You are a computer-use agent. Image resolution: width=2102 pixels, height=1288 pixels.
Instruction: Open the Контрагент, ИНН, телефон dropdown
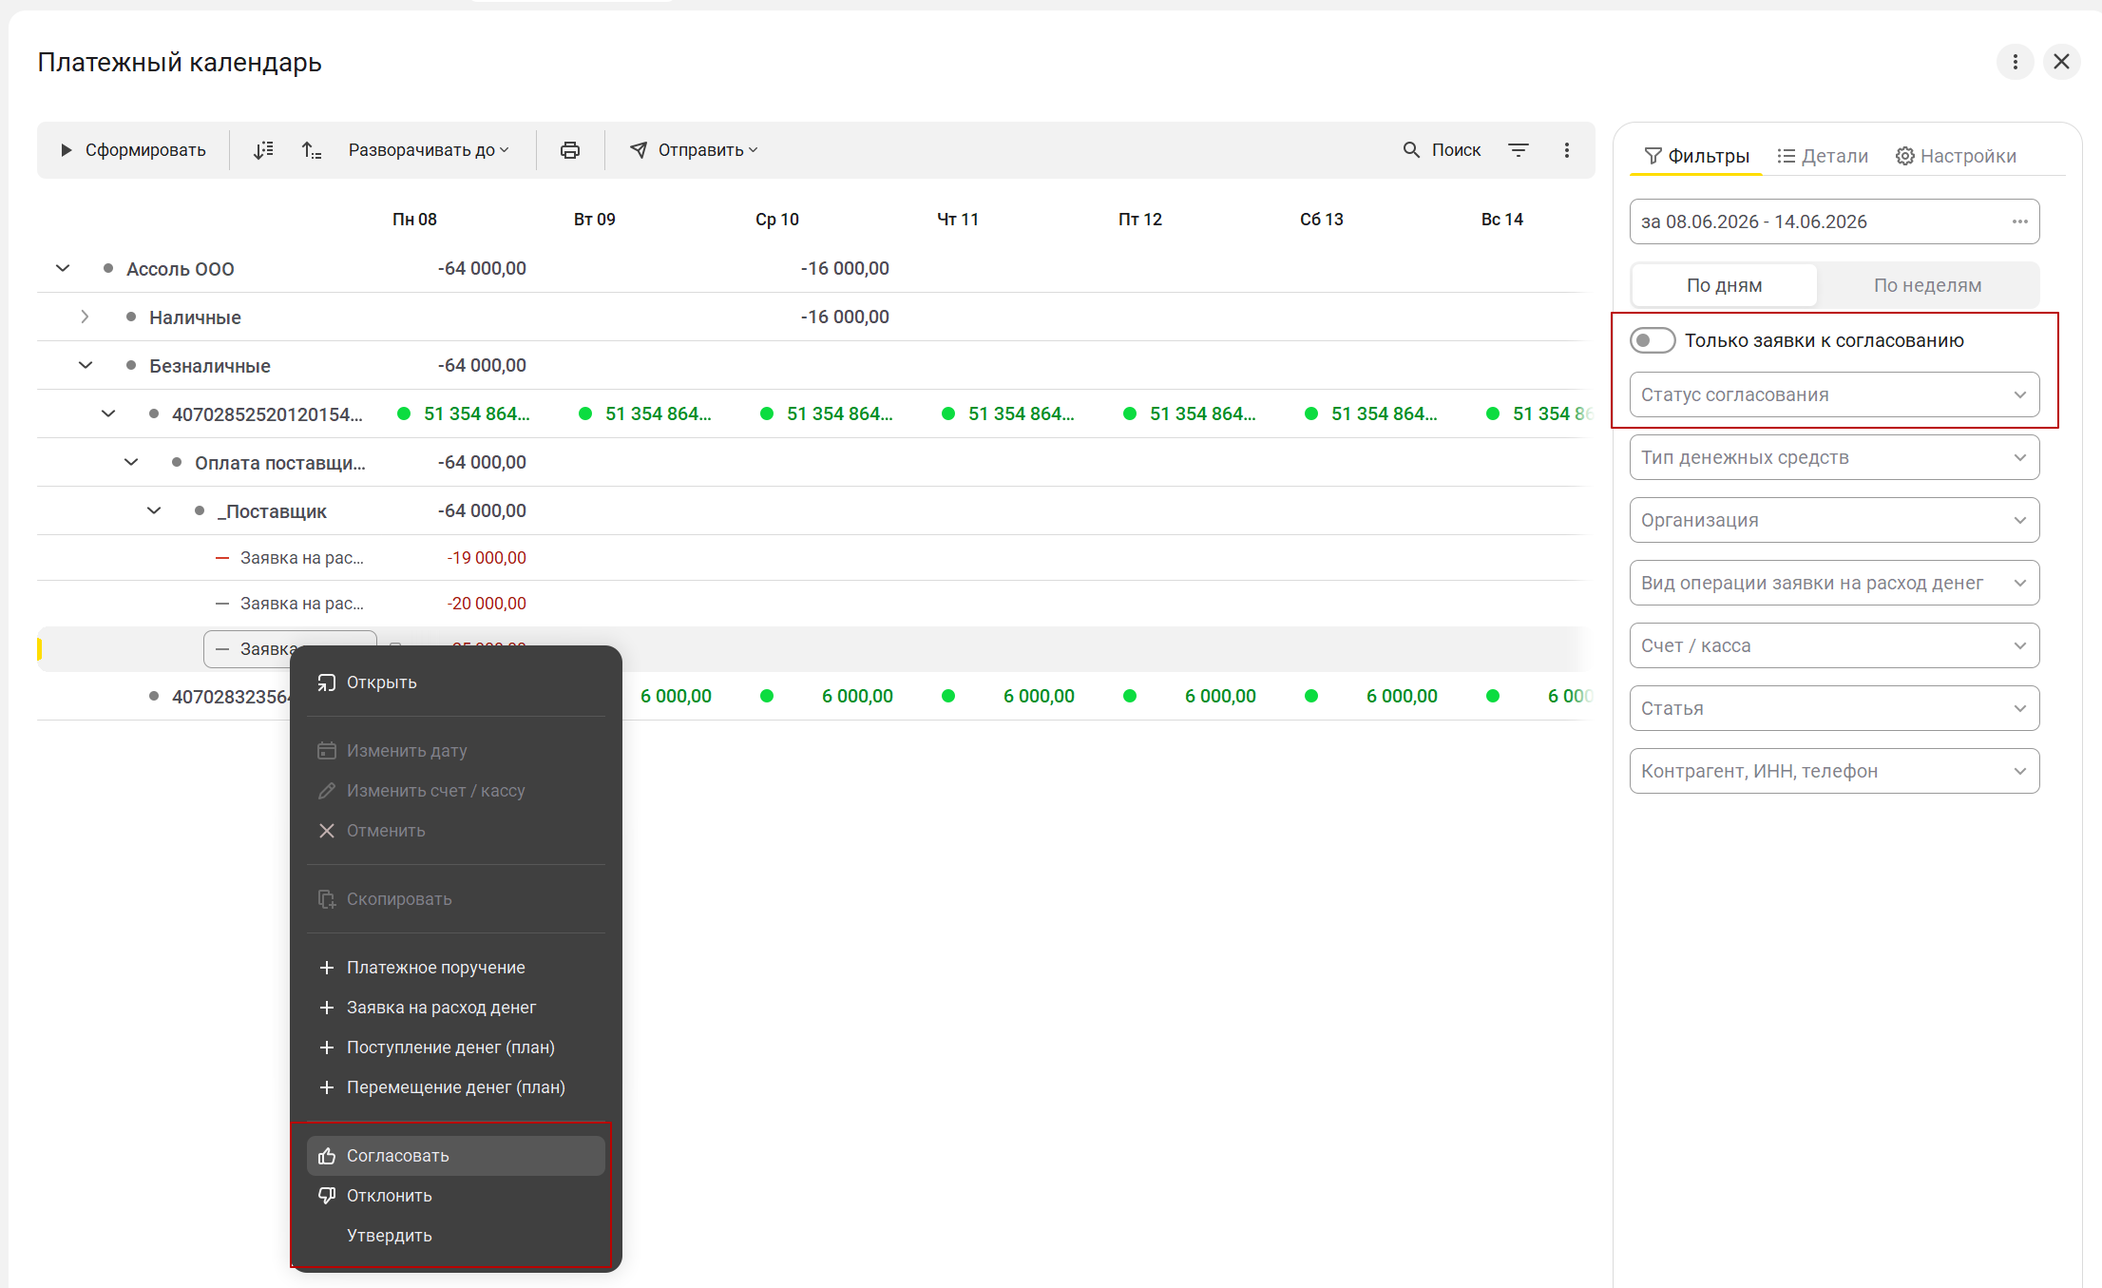(x=1834, y=771)
